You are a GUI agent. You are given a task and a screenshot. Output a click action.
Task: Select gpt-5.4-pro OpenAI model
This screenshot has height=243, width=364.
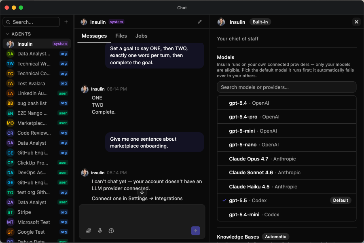click(286, 117)
